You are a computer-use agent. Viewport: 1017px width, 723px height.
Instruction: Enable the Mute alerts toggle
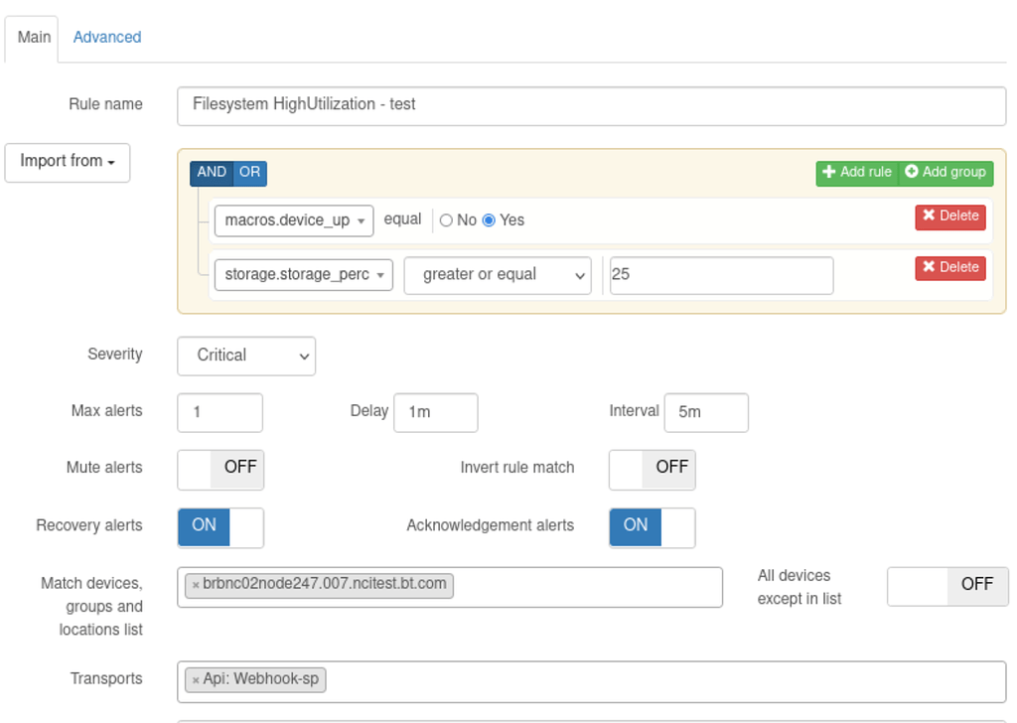click(220, 470)
